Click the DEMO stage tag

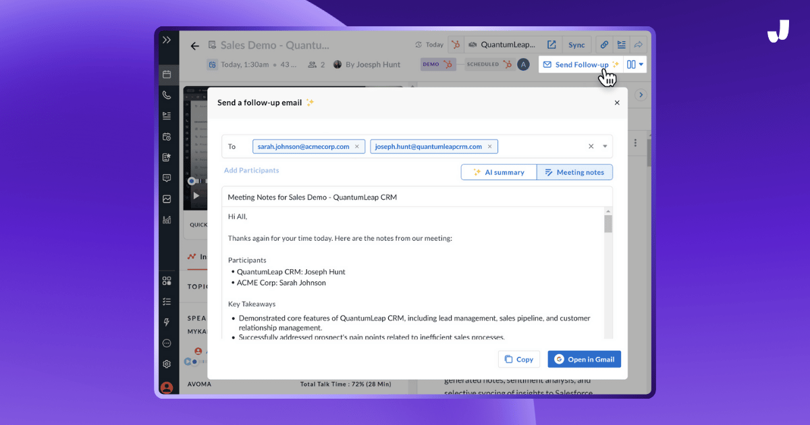(437, 64)
